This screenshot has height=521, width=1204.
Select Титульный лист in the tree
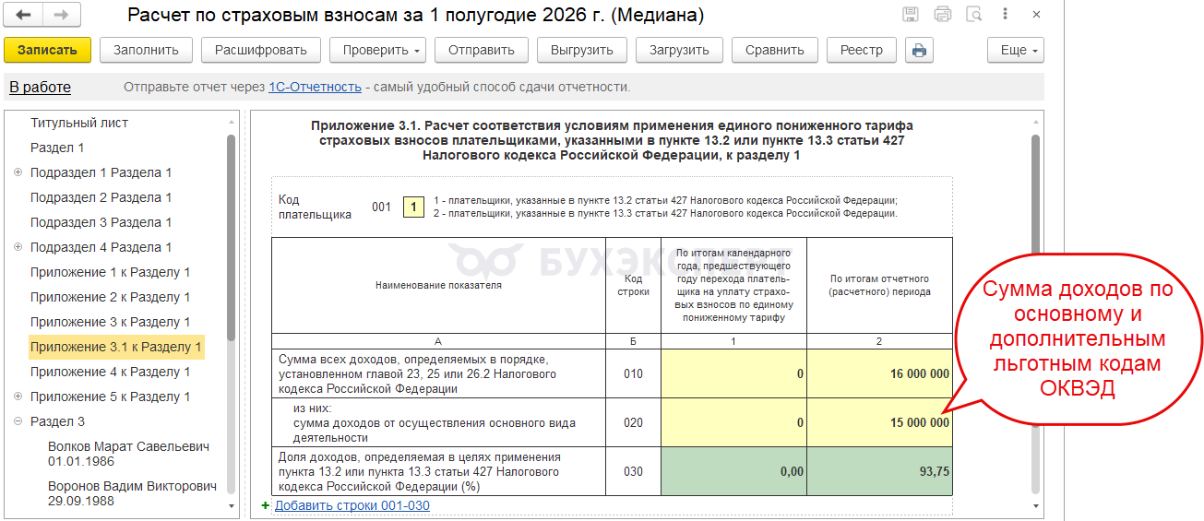pyautogui.click(x=79, y=123)
